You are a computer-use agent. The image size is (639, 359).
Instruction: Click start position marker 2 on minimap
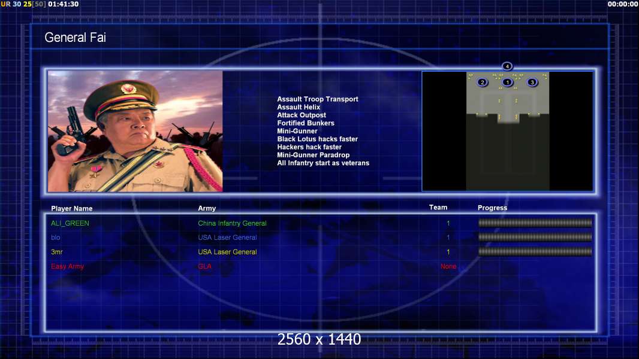[482, 82]
